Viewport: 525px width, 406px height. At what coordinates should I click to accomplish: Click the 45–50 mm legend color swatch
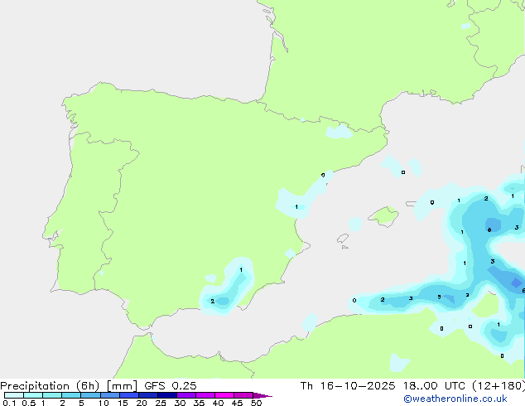[243, 395]
